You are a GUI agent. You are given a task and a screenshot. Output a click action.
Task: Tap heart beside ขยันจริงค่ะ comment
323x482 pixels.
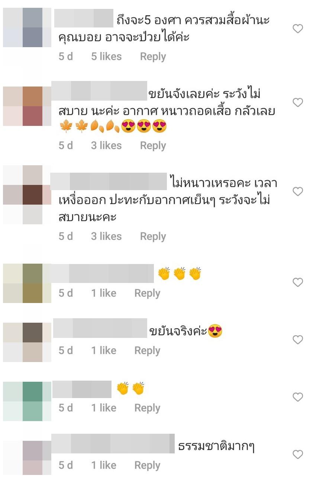click(298, 340)
